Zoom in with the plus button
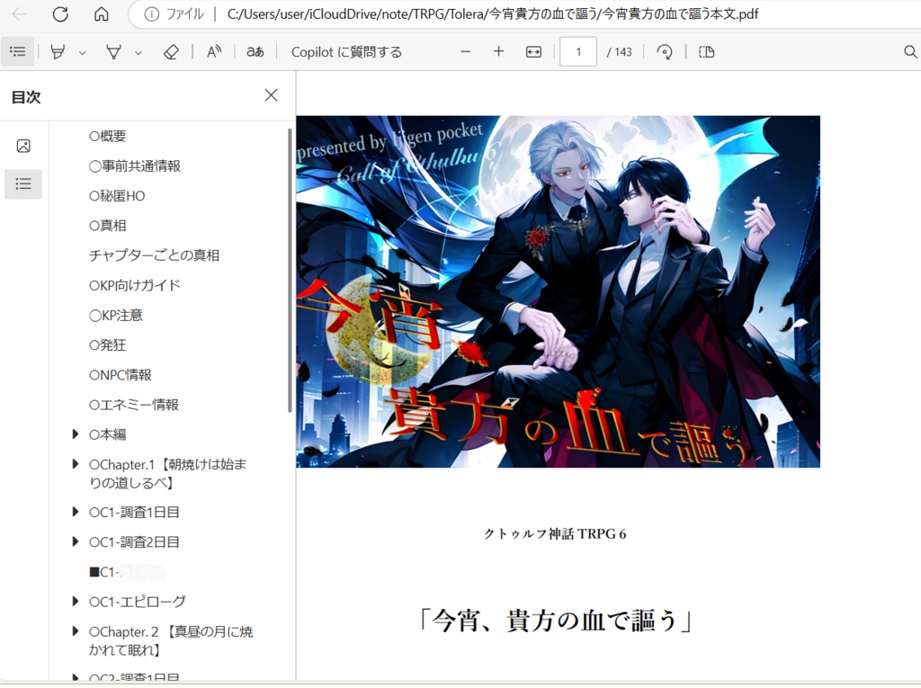This screenshot has height=688, width=921. pos(498,51)
